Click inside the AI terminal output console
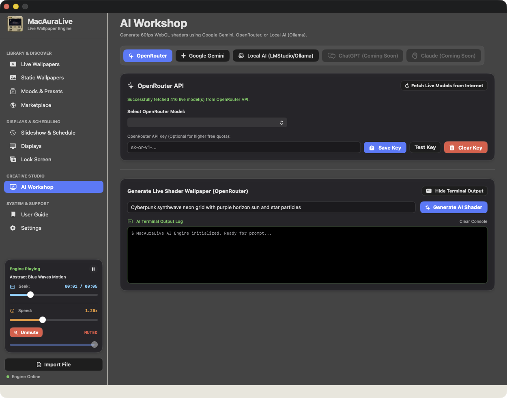507x398 pixels. point(307,255)
